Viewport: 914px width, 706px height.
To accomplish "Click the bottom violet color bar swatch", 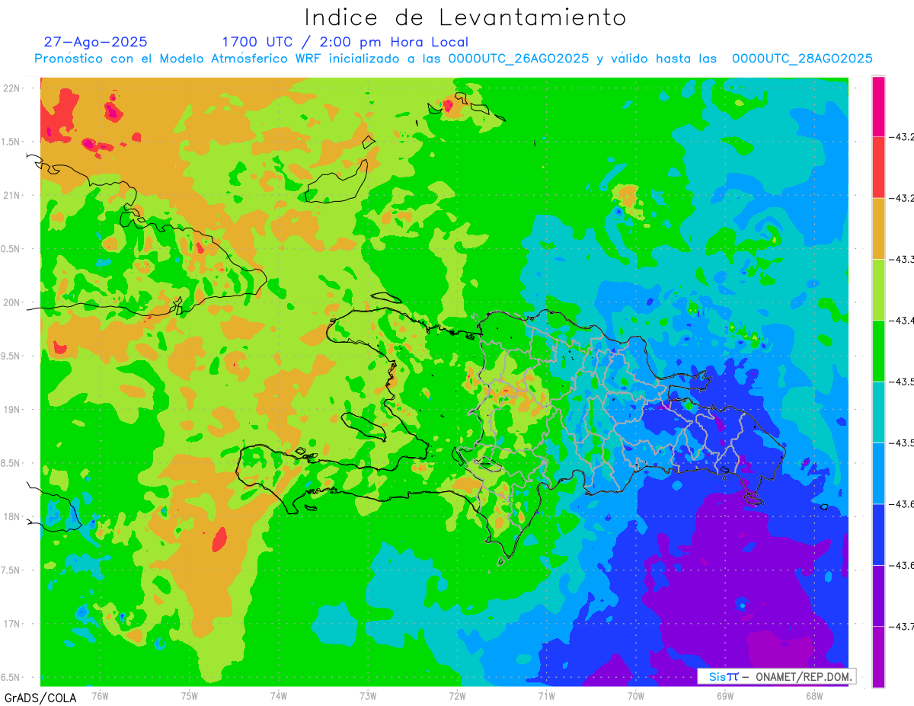I will pyautogui.click(x=878, y=656).
